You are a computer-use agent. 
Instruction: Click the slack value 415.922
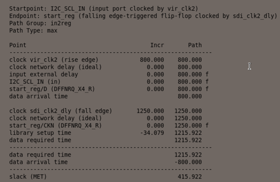(x=190, y=177)
